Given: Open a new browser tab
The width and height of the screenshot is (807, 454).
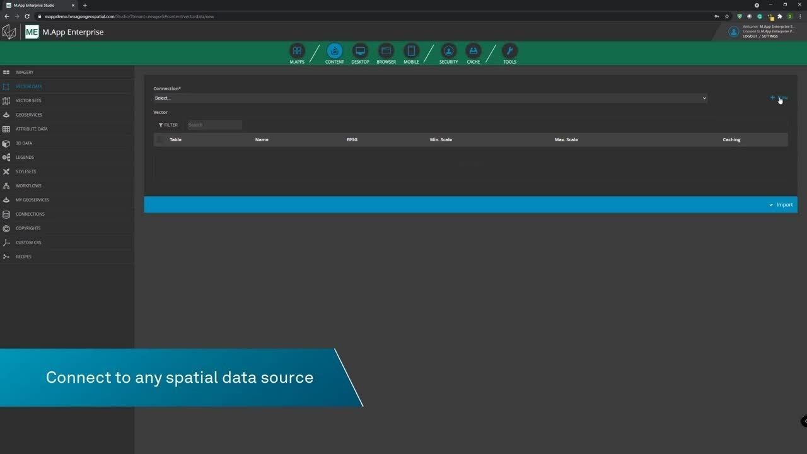Looking at the screenshot, I should pos(85,5).
